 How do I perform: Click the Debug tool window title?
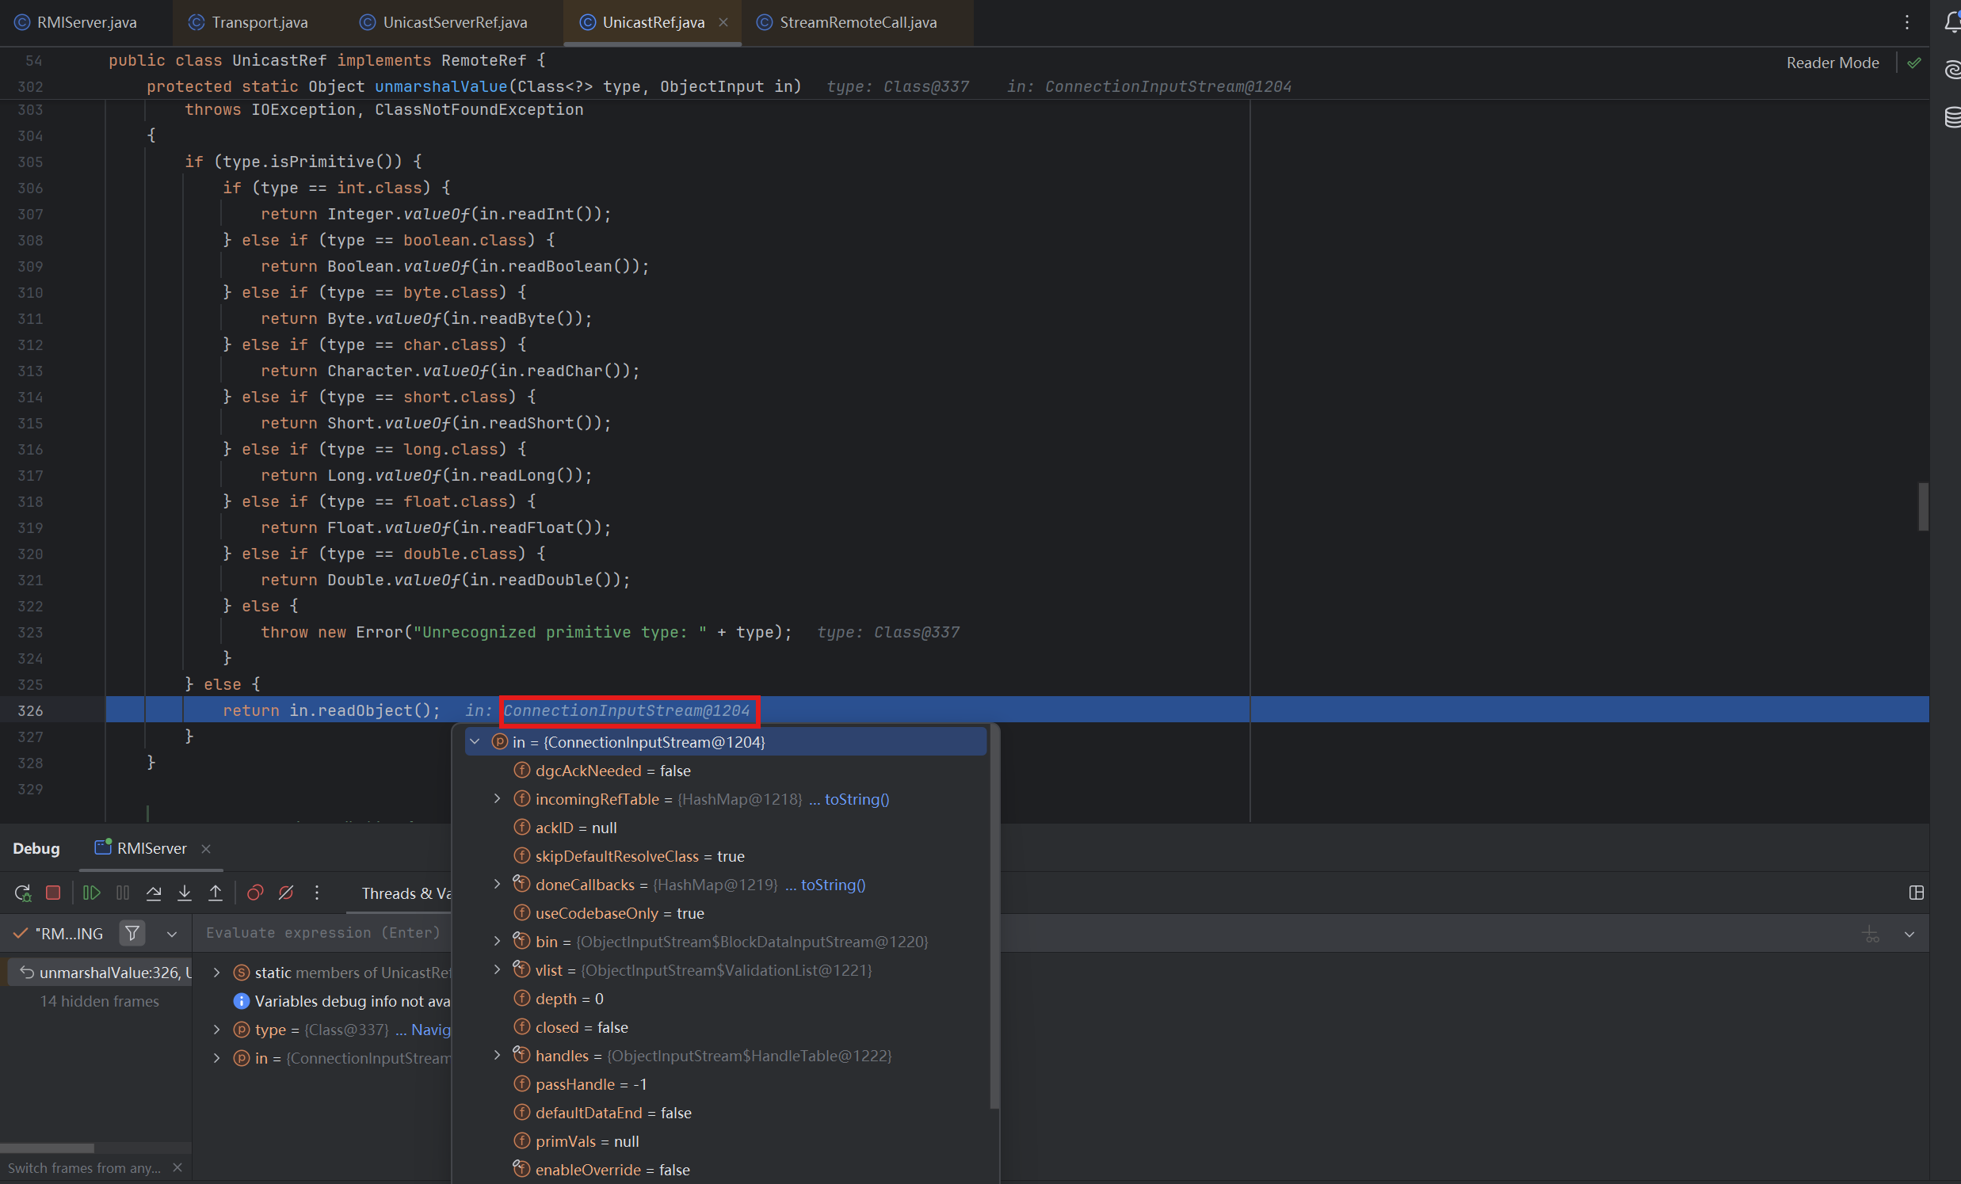(36, 848)
